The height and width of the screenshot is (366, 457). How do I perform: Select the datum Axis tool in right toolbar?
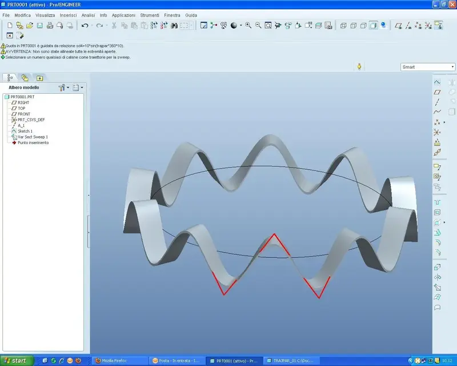click(437, 102)
